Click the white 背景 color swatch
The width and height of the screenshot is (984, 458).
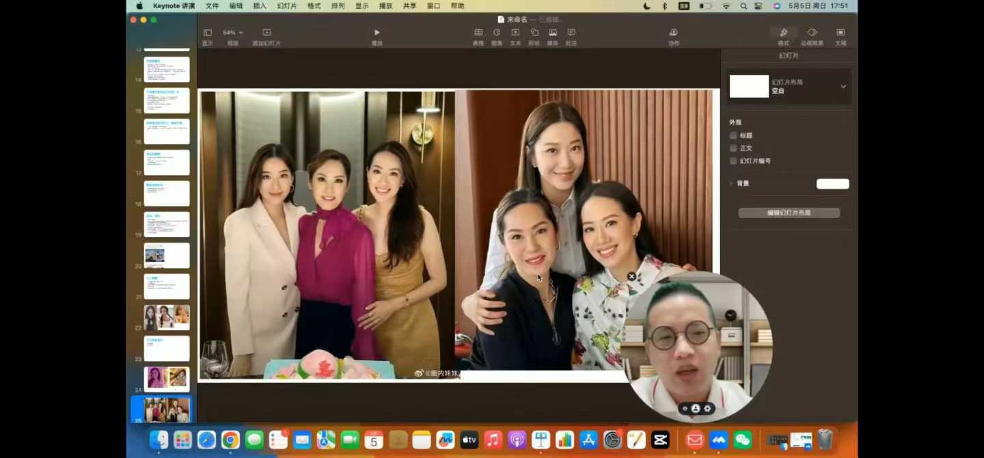[x=832, y=184]
